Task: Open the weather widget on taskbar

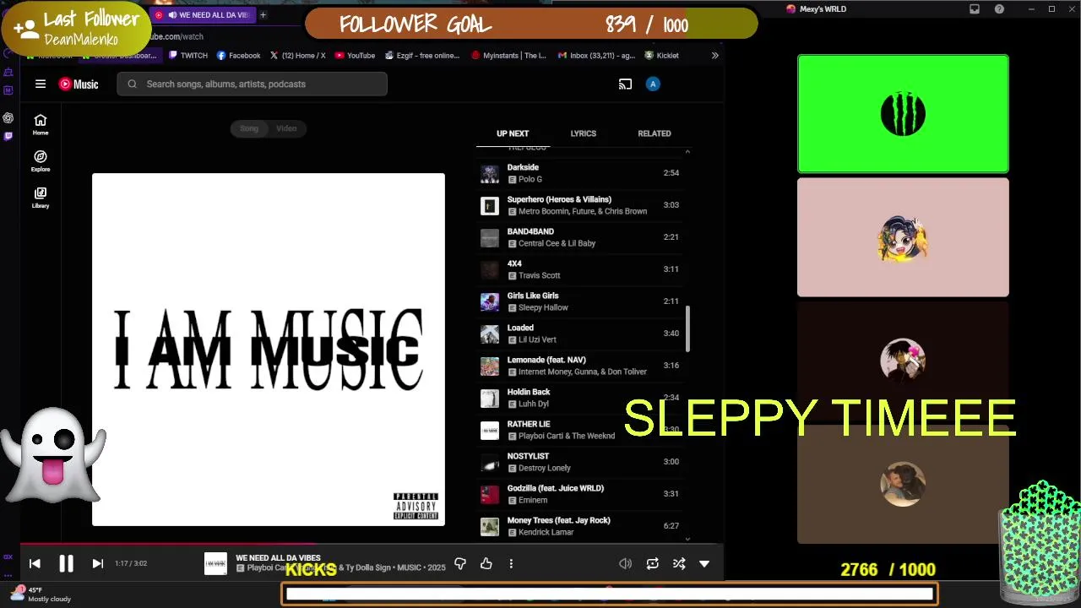Action: tap(41, 594)
